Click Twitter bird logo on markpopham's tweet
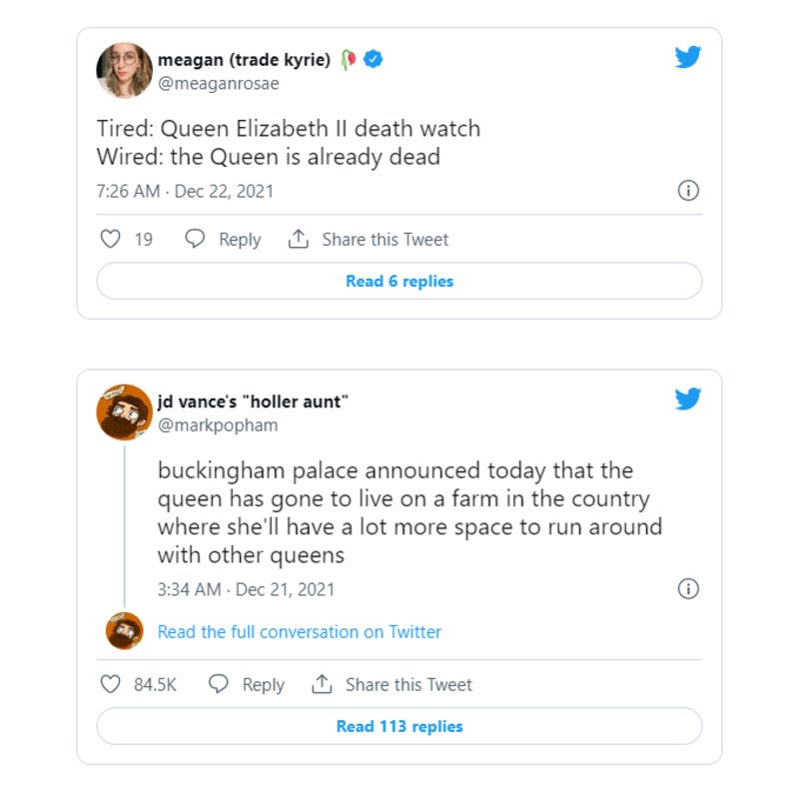The height and width of the screenshot is (806, 799). click(x=687, y=400)
